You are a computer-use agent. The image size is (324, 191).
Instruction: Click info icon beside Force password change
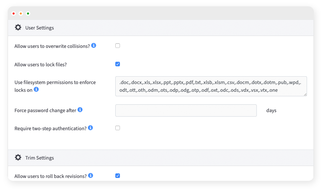coord(80,110)
